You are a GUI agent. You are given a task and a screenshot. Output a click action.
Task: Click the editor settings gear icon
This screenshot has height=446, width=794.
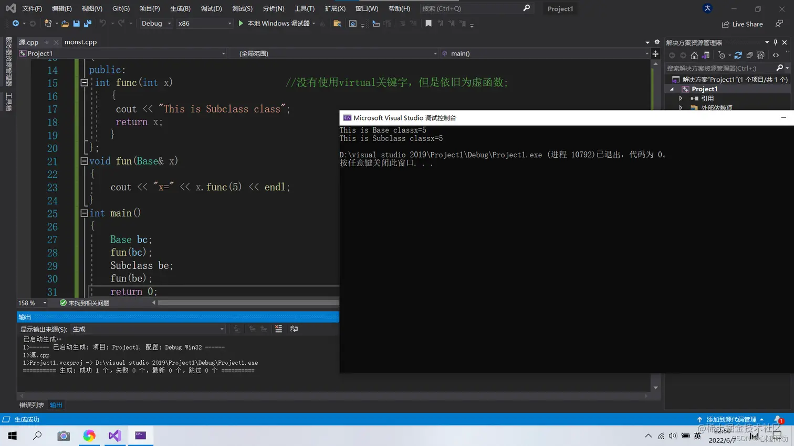657,42
